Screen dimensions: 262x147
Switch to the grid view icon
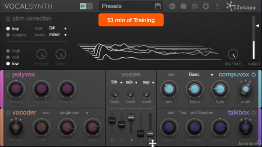click(89, 6)
